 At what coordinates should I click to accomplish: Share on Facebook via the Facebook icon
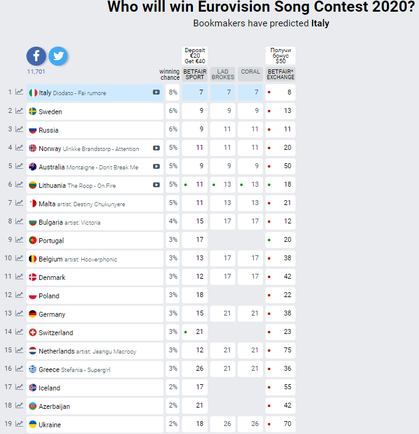36,56
